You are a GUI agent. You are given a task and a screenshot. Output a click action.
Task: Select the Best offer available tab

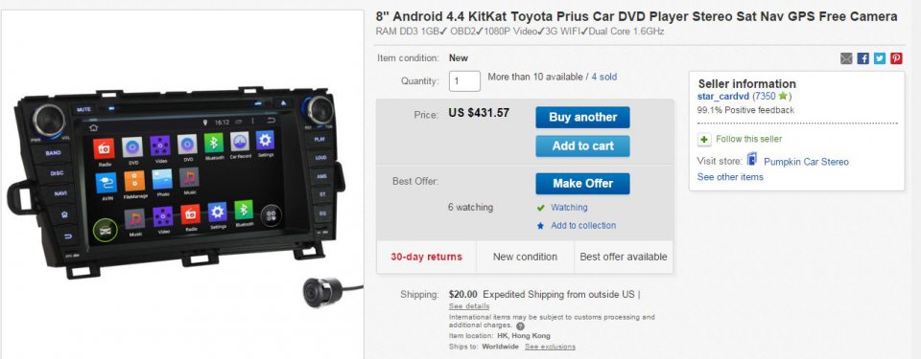point(624,257)
